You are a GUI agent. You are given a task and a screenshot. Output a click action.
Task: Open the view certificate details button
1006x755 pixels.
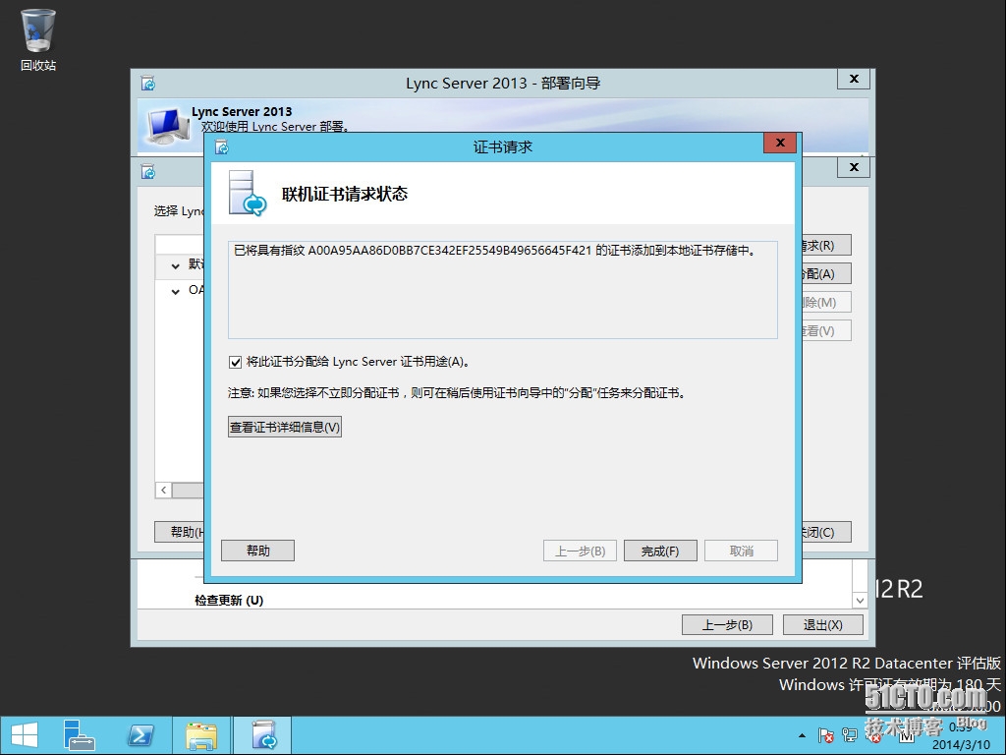click(x=285, y=427)
